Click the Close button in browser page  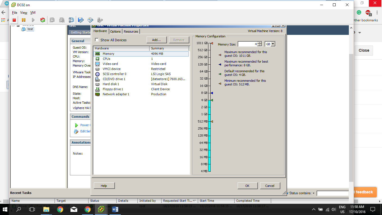coord(364,50)
